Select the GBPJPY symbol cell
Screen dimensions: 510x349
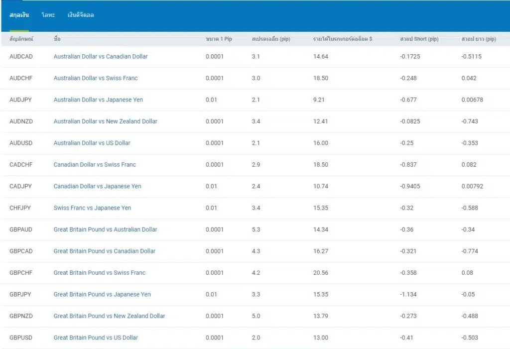pos(20,294)
